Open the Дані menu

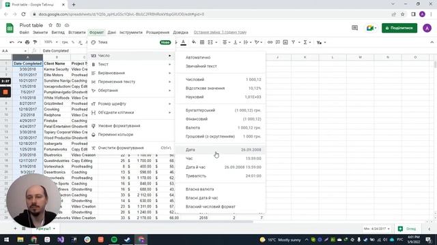[x=112, y=33]
